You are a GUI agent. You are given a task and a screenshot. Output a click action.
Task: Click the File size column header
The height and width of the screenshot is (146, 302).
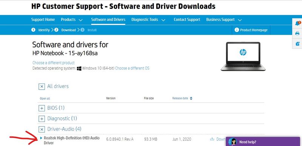coord(149,98)
